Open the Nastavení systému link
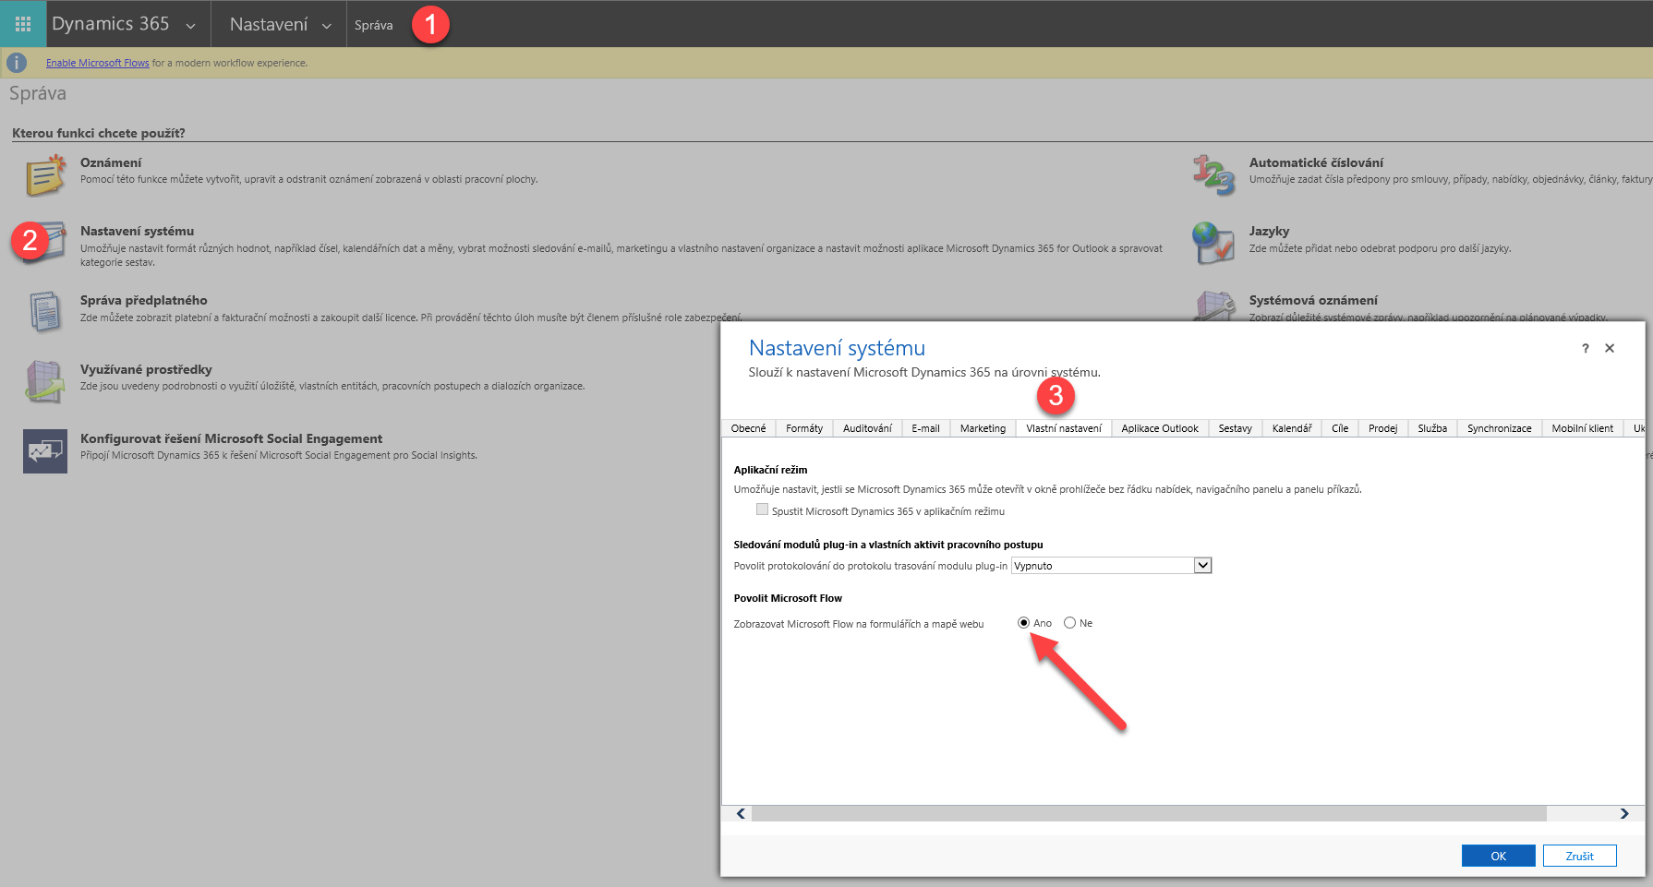Screen dimensions: 1653x887 (137, 231)
